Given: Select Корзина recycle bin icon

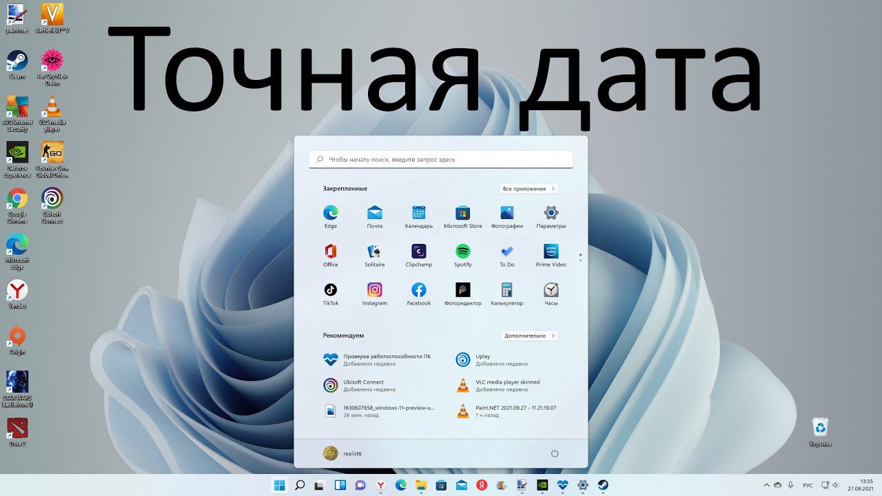Looking at the screenshot, I should point(820,432).
